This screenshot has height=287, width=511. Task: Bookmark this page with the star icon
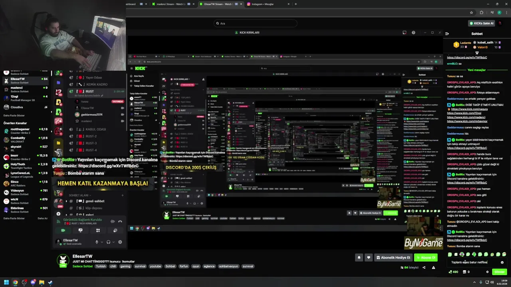pos(471,13)
